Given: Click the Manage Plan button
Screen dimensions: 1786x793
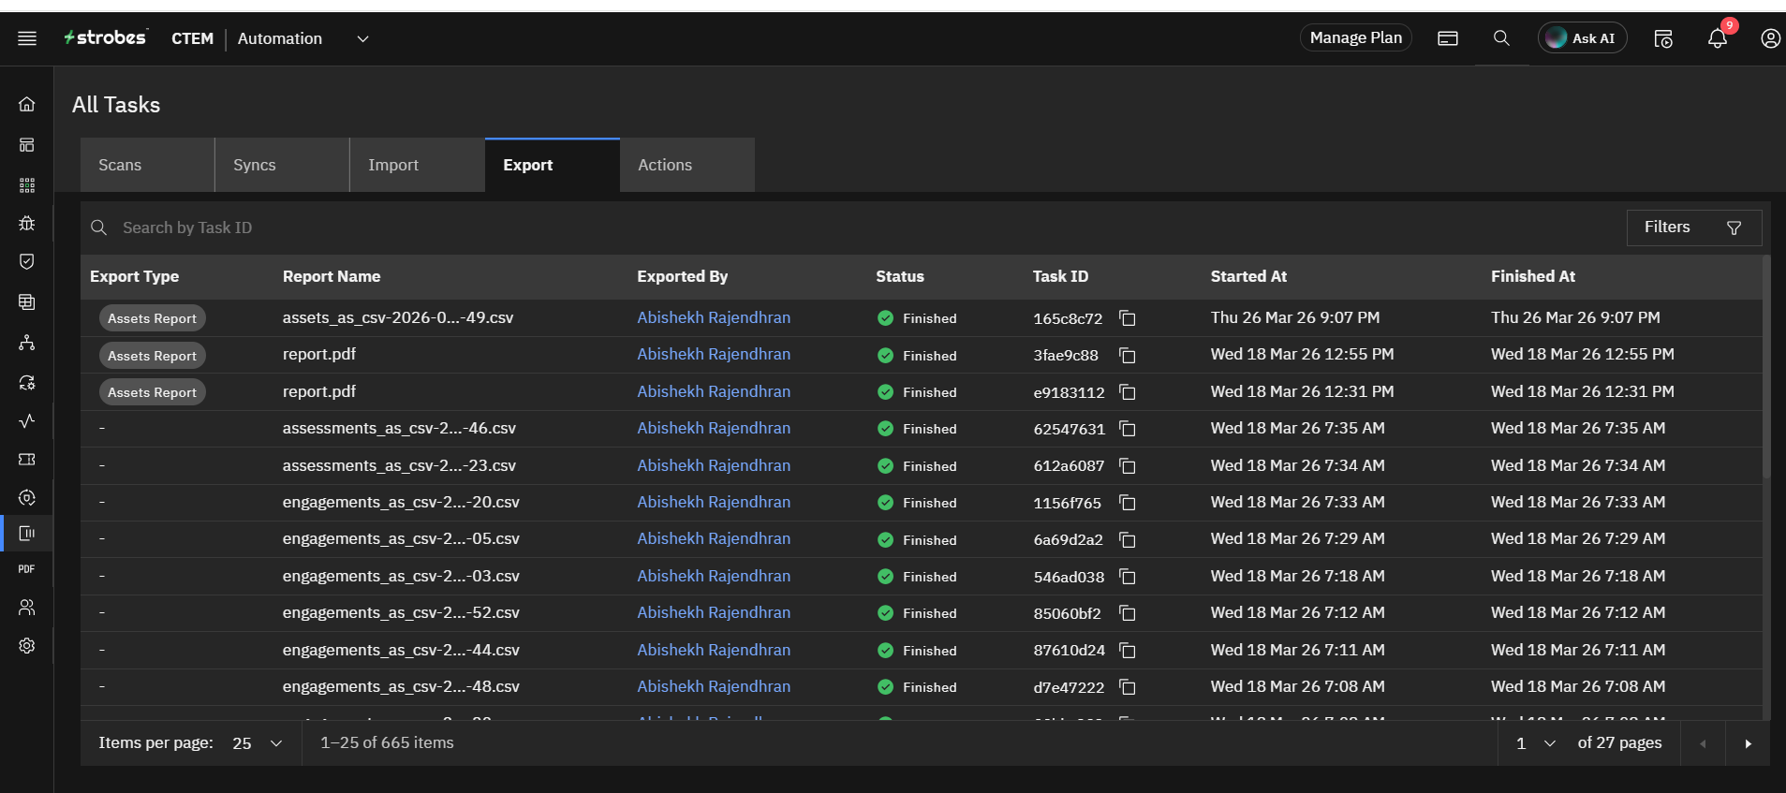Looking at the screenshot, I should (x=1355, y=37).
